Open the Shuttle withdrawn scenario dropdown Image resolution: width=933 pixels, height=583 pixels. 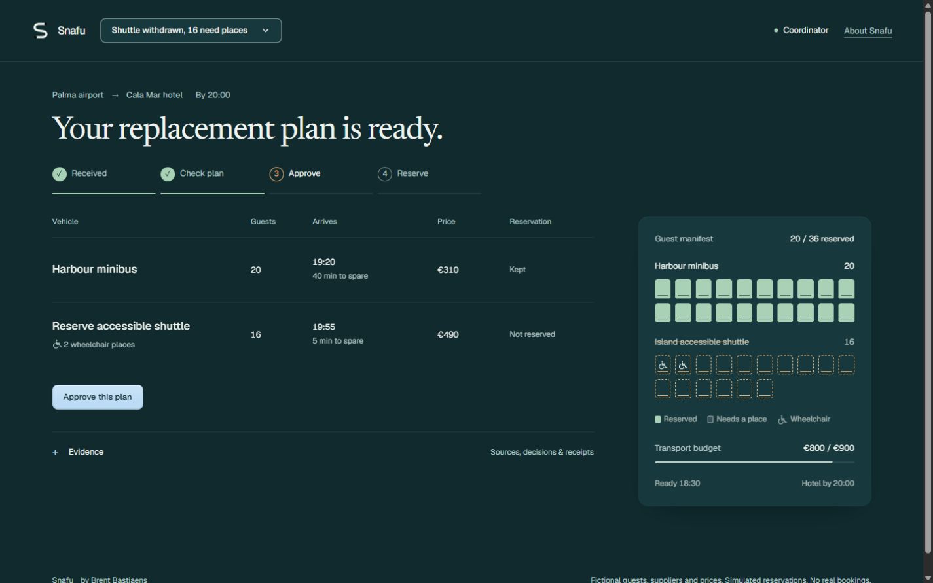[191, 31]
